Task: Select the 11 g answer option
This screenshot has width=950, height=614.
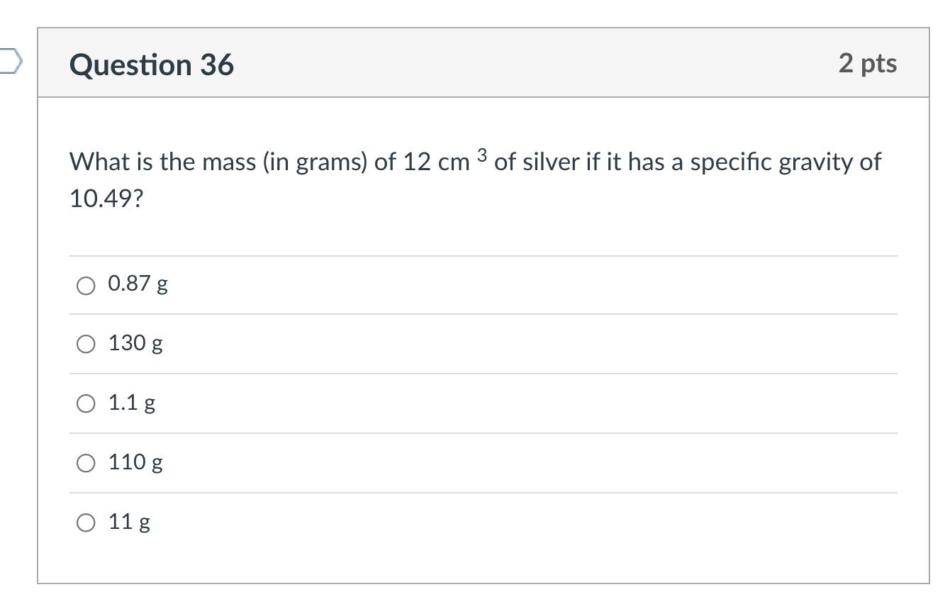Action: (x=86, y=523)
